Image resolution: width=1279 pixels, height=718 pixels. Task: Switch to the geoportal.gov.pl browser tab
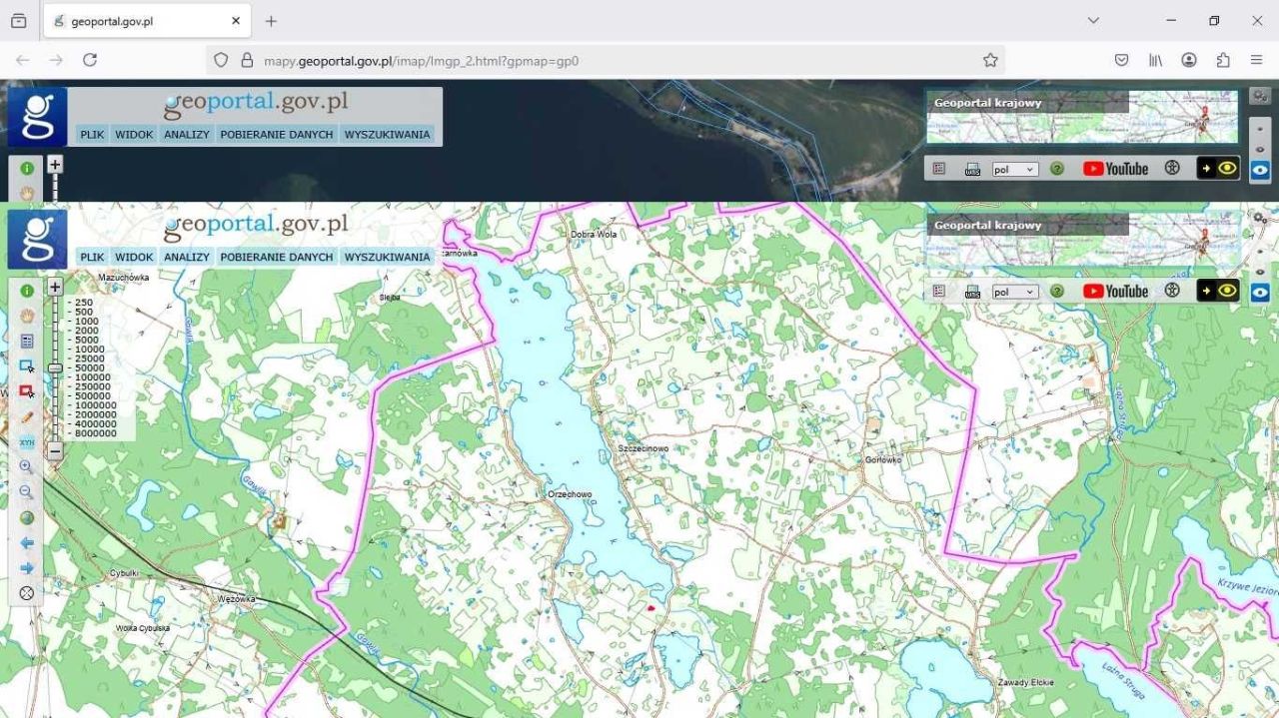[x=146, y=21]
